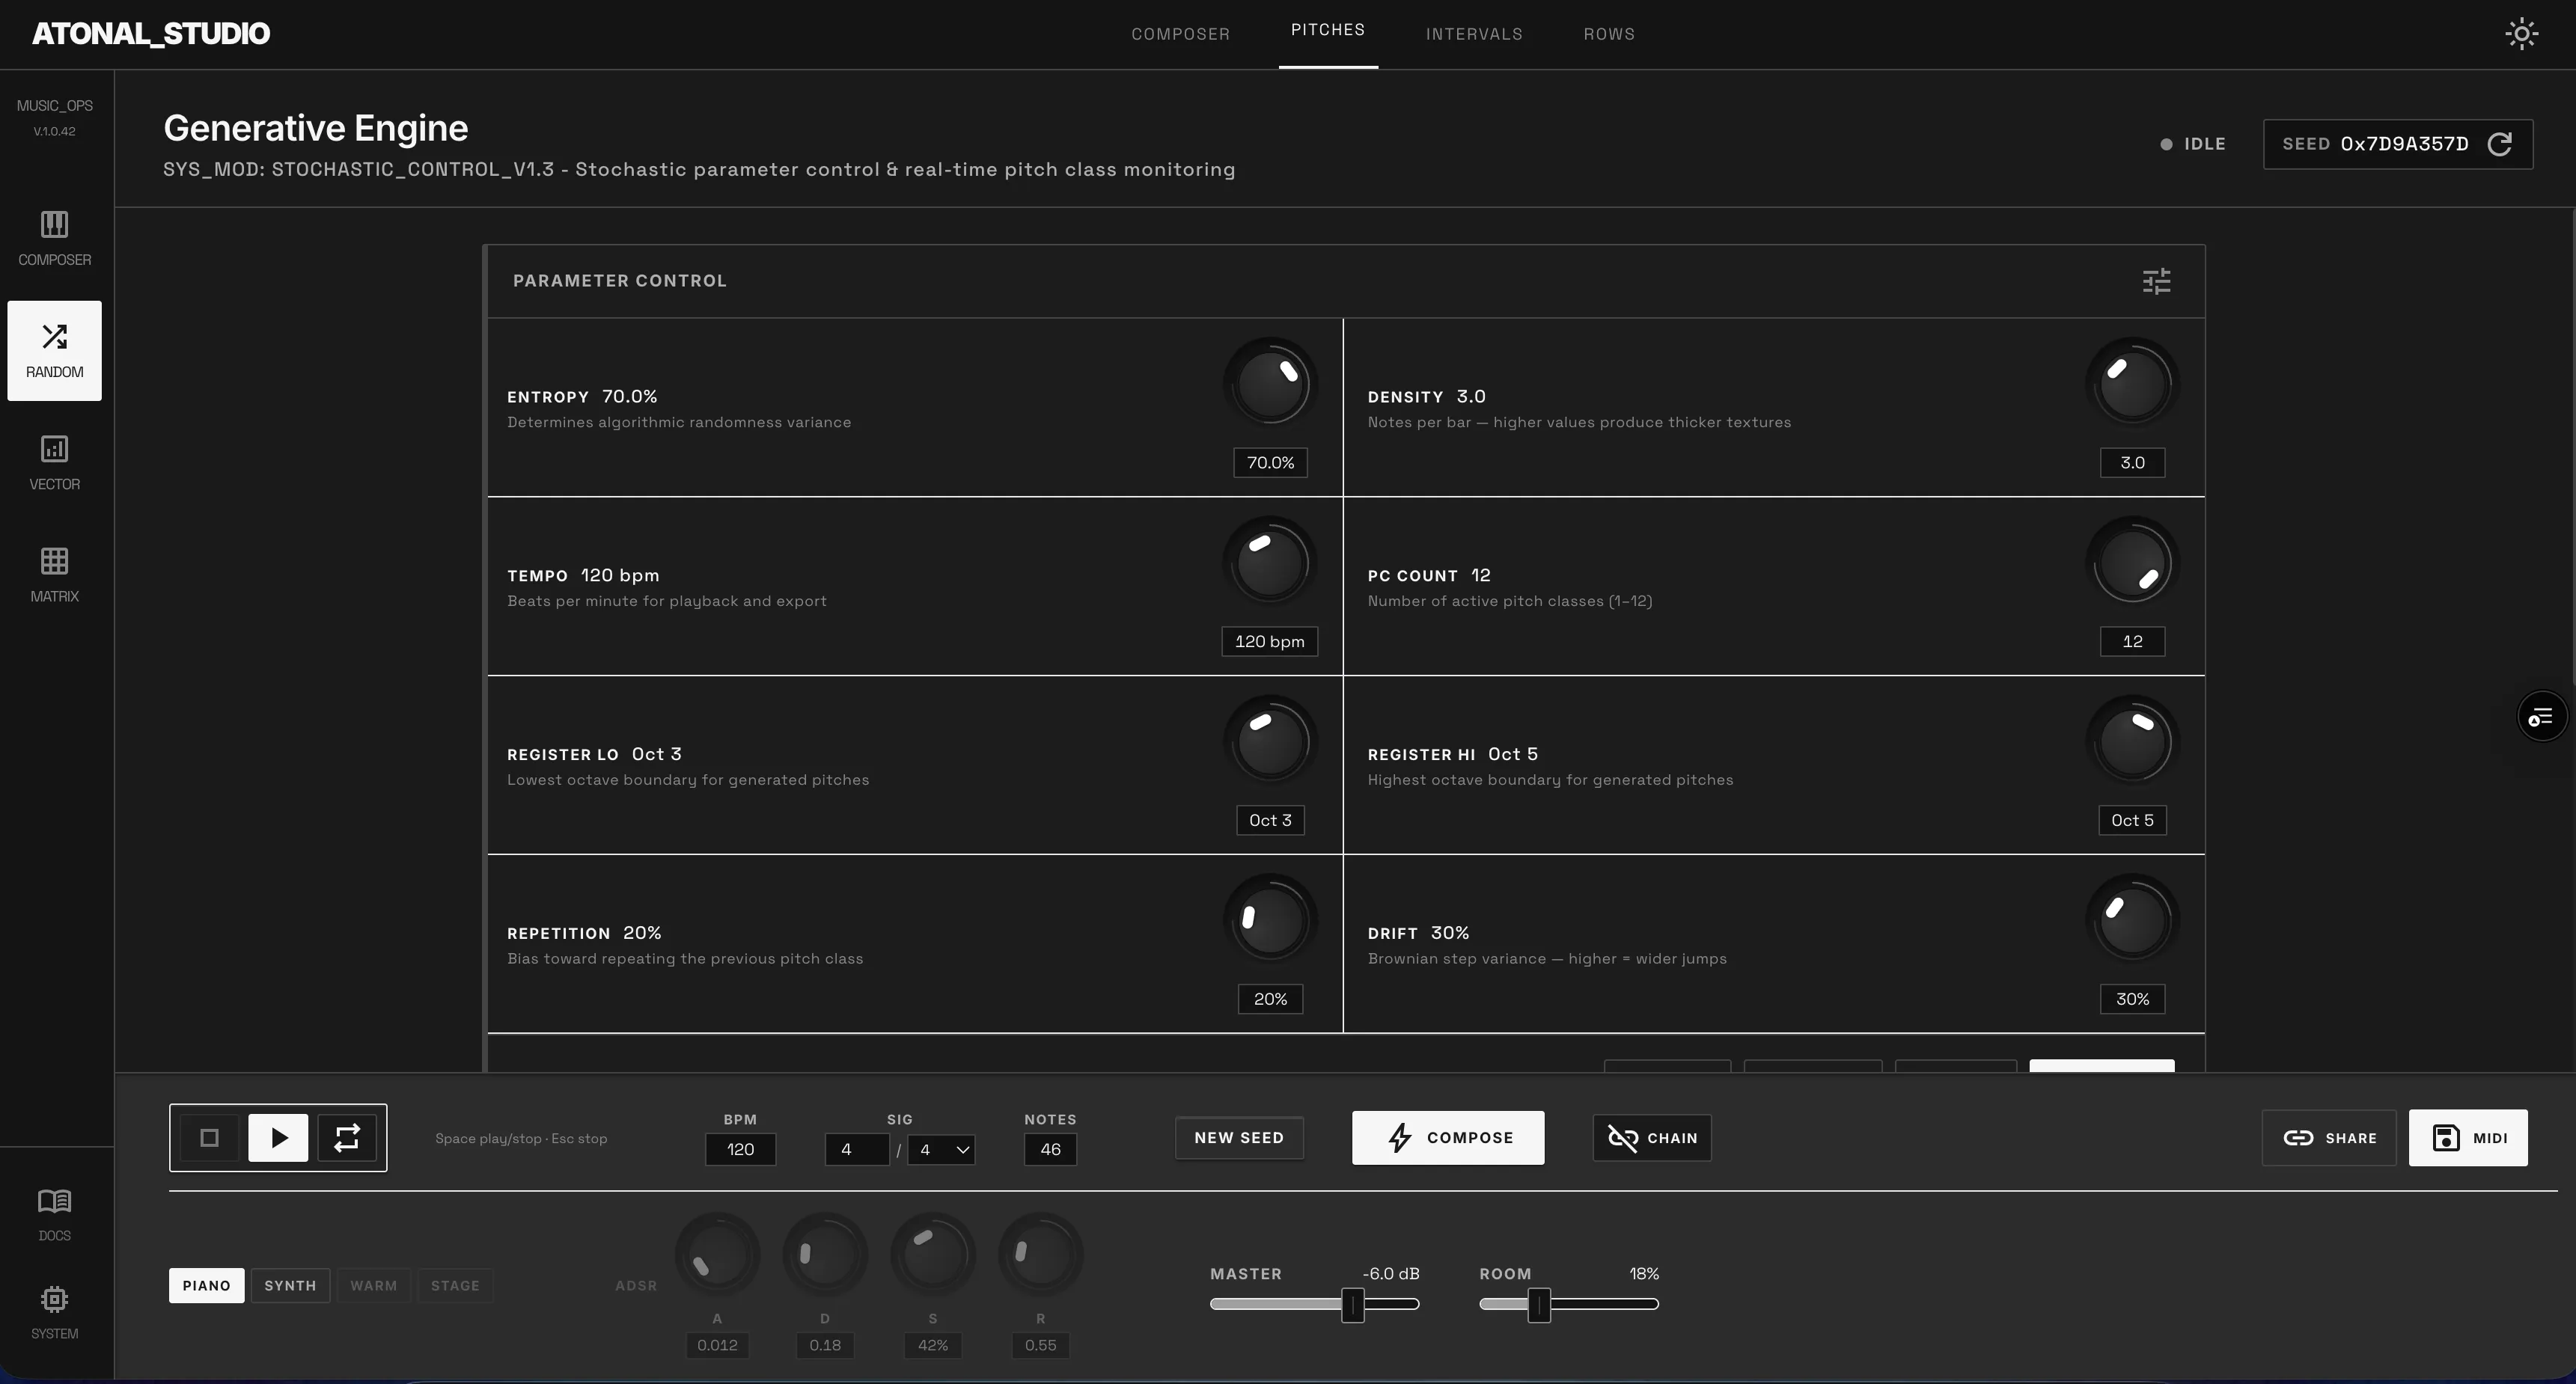Click the Entropy knob
The height and width of the screenshot is (1384, 2576).
(x=1270, y=384)
